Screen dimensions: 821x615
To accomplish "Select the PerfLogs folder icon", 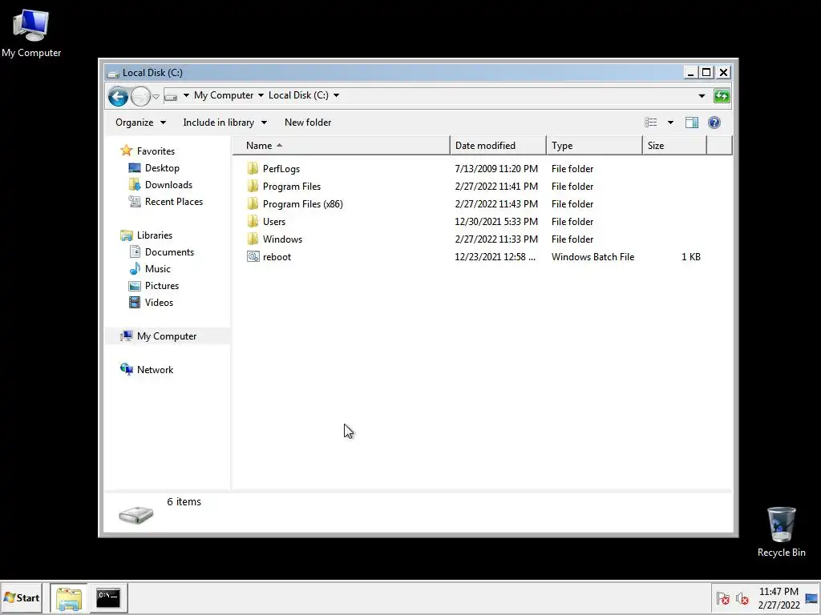I will (x=253, y=168).
